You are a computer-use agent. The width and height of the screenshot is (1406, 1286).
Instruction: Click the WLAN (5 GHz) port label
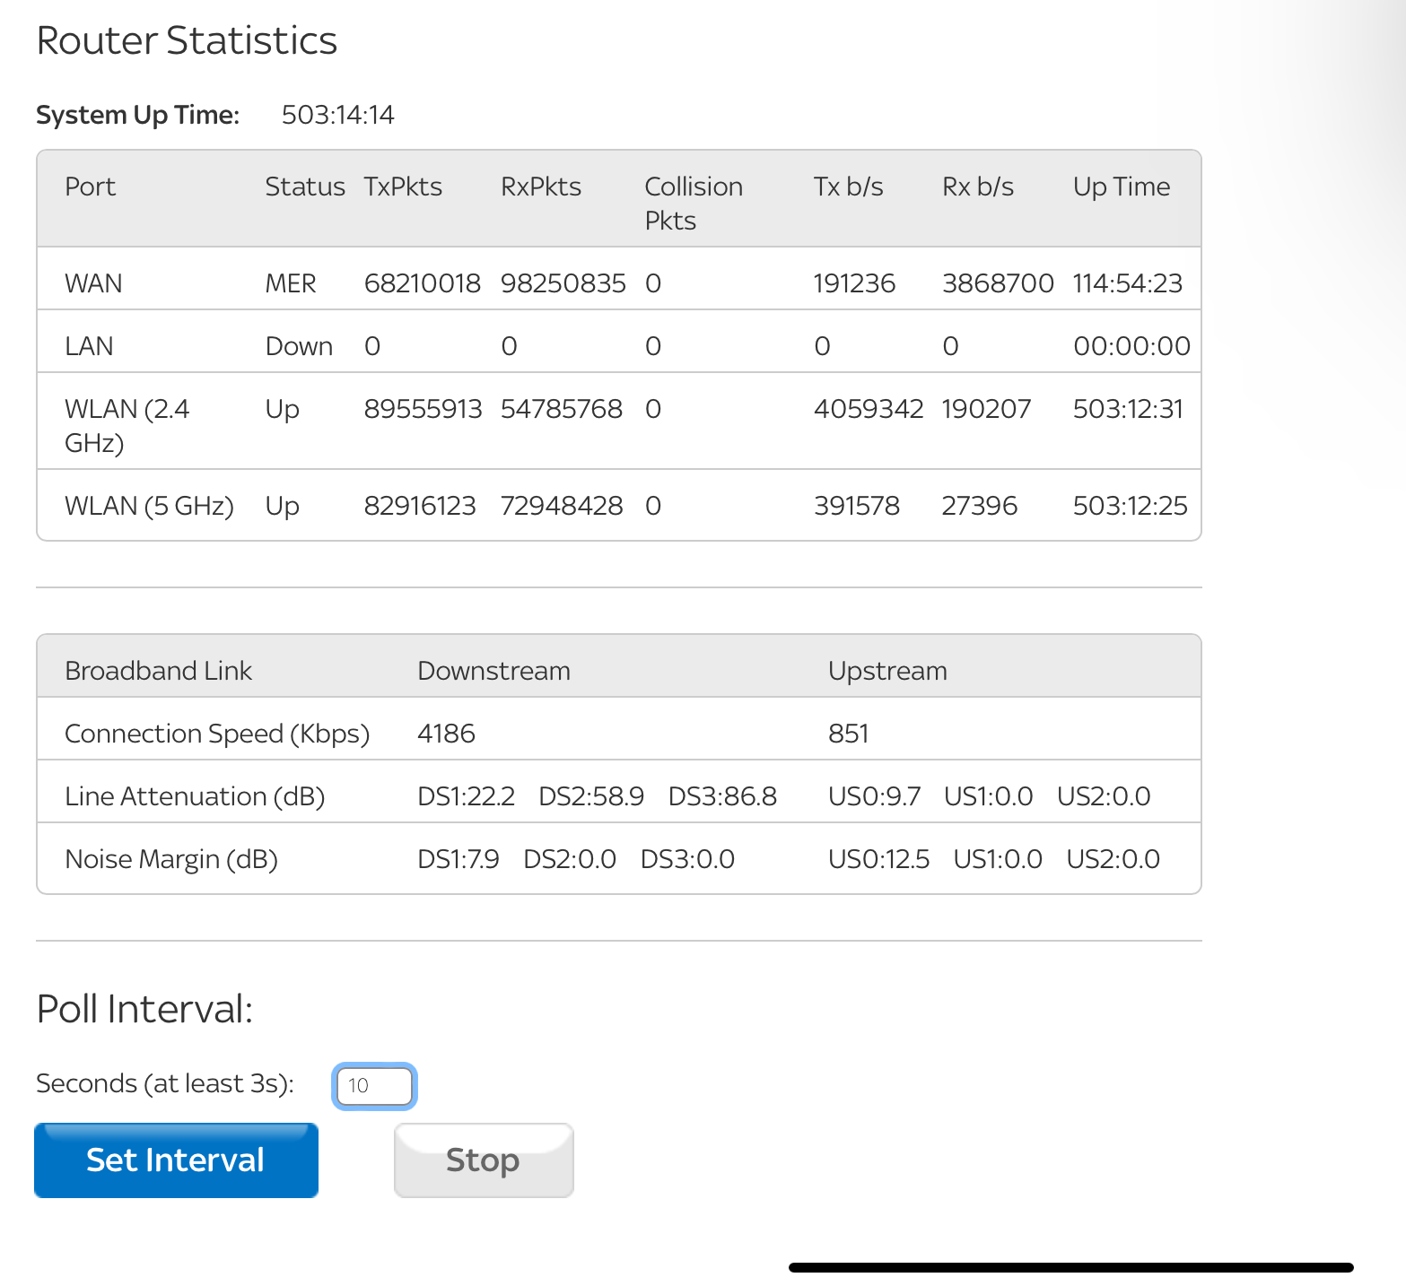tap(149, 506)
